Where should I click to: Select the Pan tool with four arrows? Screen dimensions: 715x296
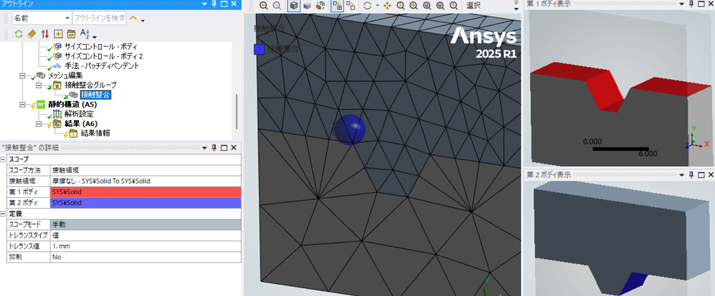click(387, 6)
